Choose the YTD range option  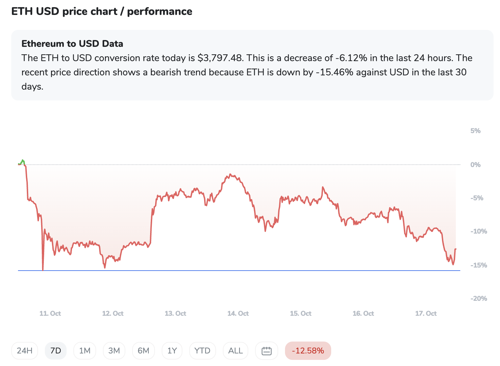click(202, 351)
